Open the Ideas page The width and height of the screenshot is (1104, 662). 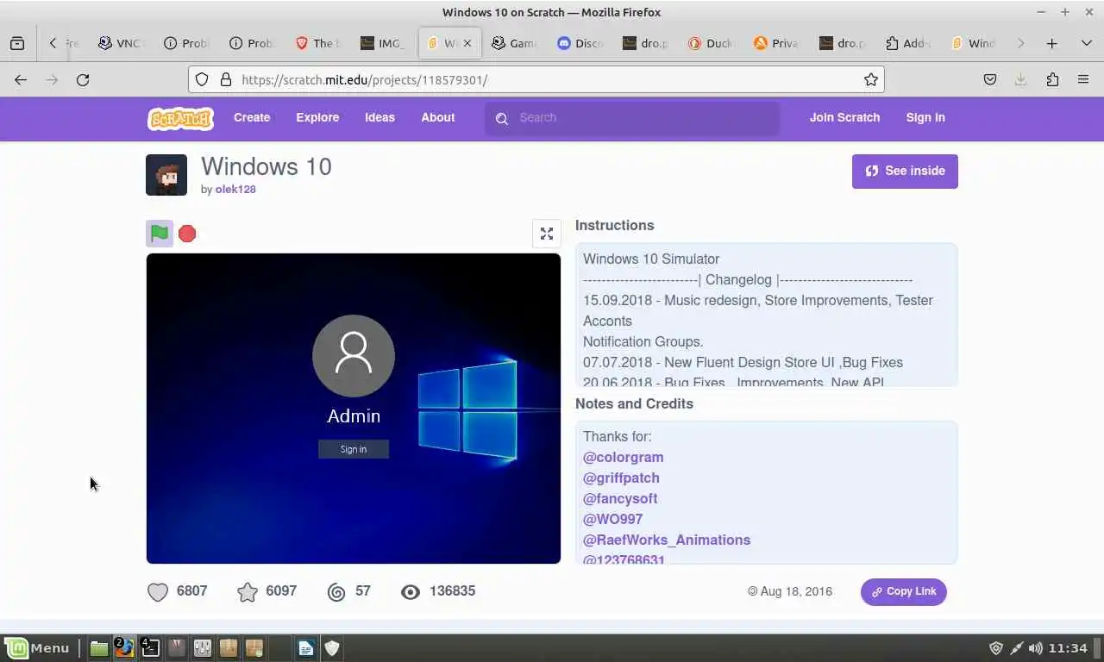point(379,118)
